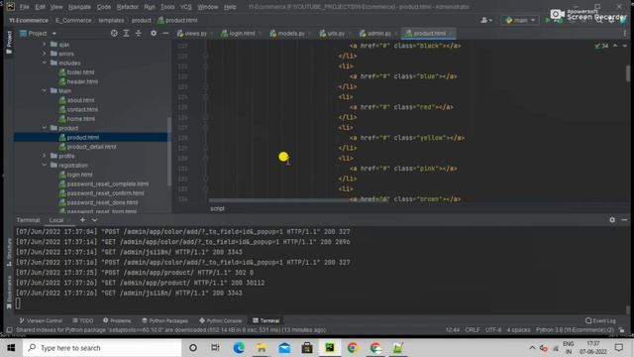Open the Python Packages tool window
Screen dimensions: 634x357
click(165, 320)
